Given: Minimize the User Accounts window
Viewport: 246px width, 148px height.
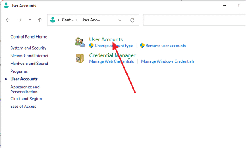Looking at the screenshot, I should click(224, 5).
